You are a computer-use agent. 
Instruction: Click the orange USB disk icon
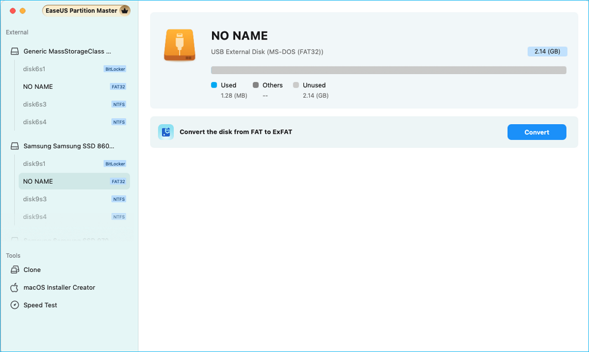pos(180,45)
